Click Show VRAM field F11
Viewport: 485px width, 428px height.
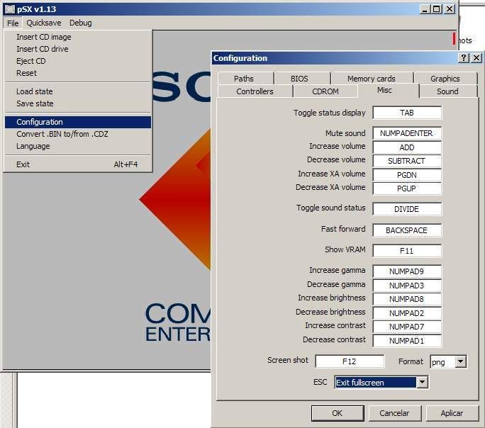(407, 251)
